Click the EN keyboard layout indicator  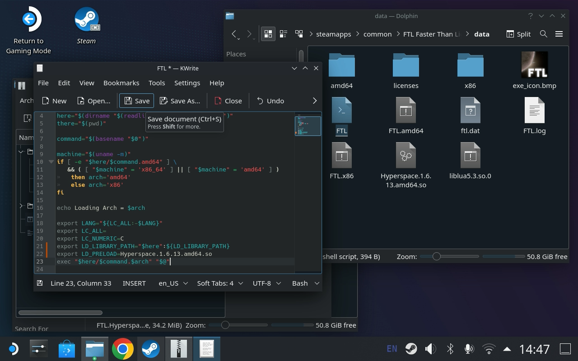392,348
